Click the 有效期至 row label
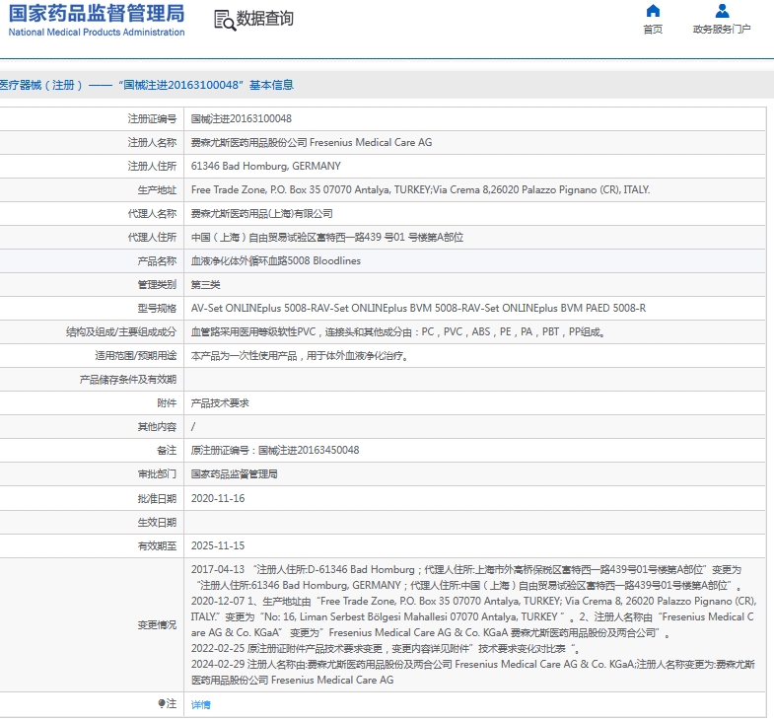The width and height of the screenshot is (774, 722). click(x=157, y=545)
